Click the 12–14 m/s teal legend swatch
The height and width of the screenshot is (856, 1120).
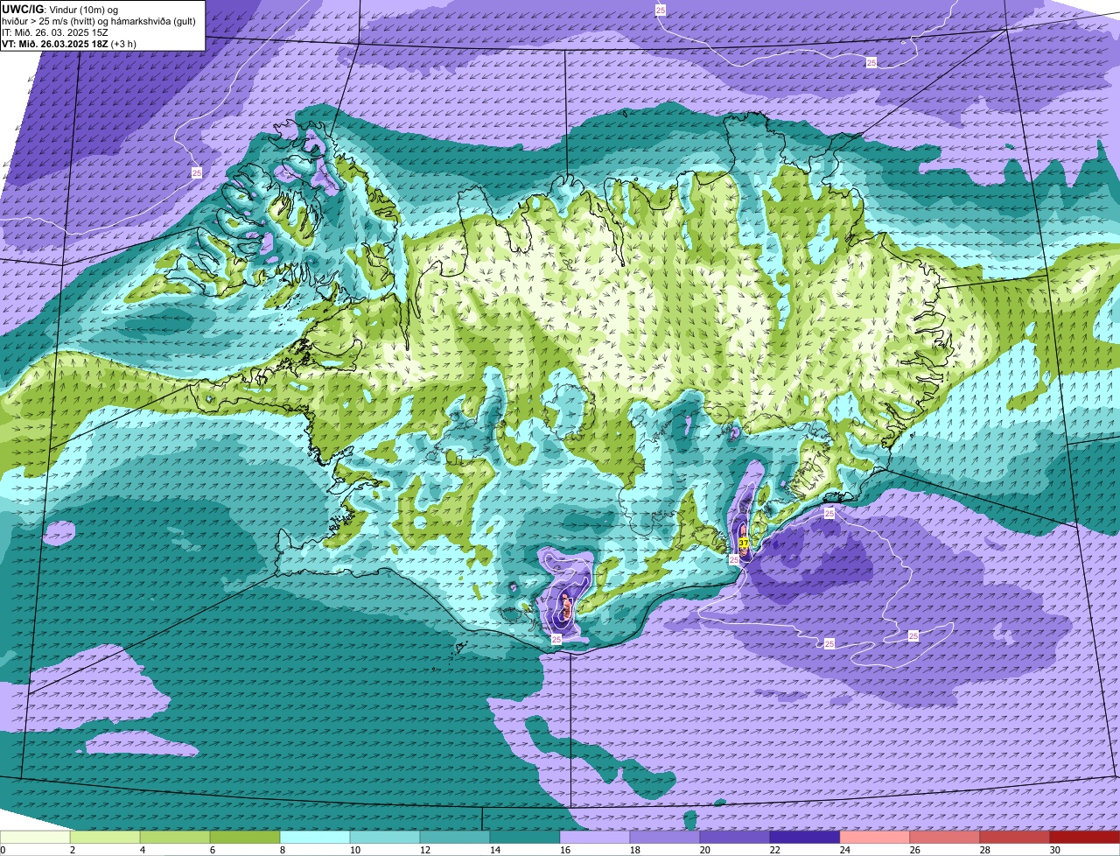(x=455, y=837)
